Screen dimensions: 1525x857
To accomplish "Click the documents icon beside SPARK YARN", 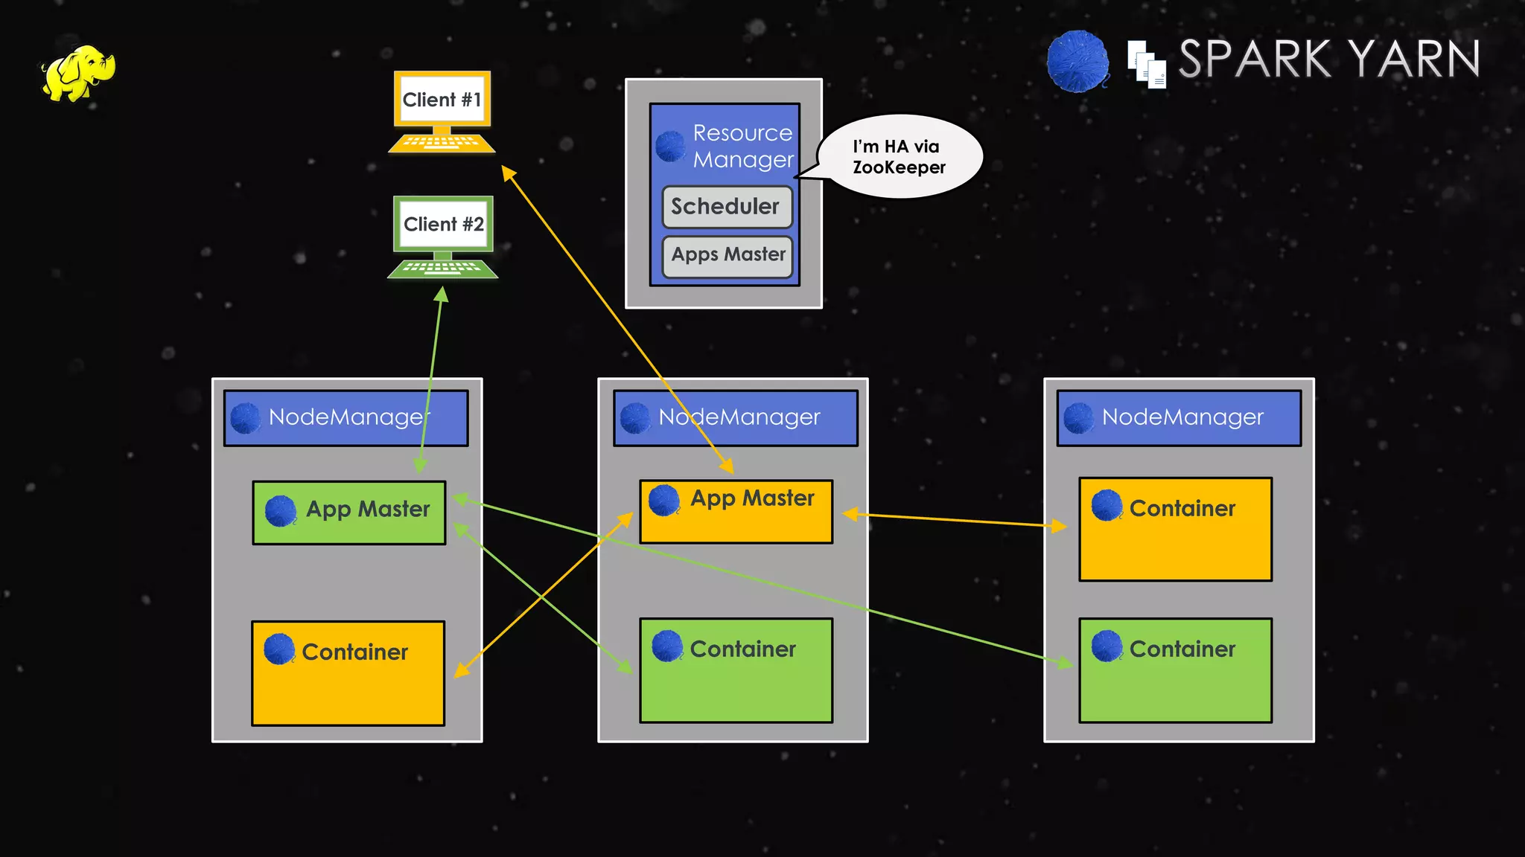I will [1146, 64].
